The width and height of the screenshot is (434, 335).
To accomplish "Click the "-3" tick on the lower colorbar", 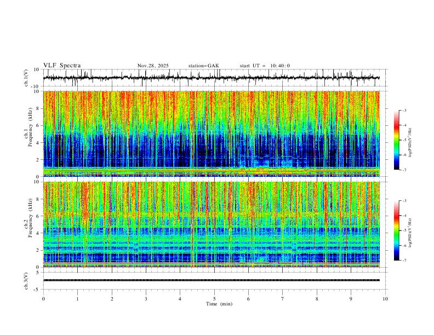I will pos(404,201).
